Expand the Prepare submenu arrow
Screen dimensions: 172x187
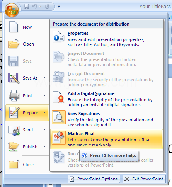[x=44, y=113]
